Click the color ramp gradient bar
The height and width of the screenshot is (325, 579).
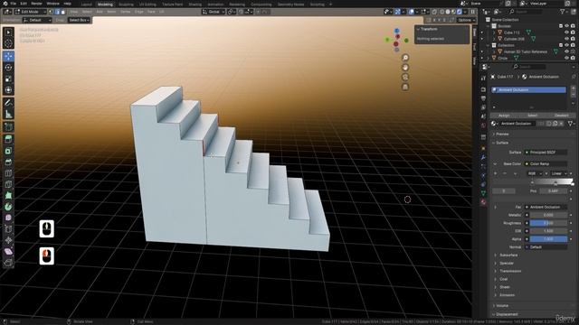tap(552, 182)
